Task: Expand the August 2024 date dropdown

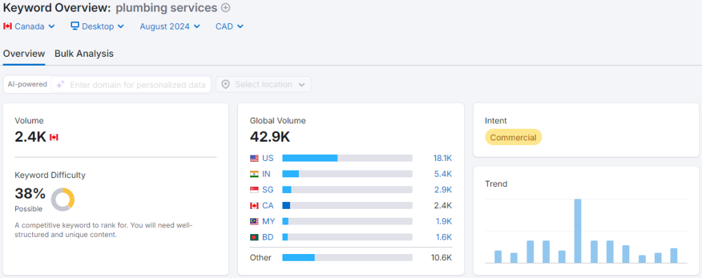Action: coord(170,27)
